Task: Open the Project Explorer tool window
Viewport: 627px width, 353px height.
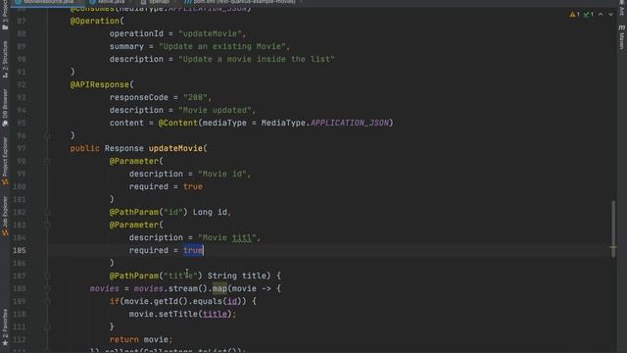Action: coord(5,161)
